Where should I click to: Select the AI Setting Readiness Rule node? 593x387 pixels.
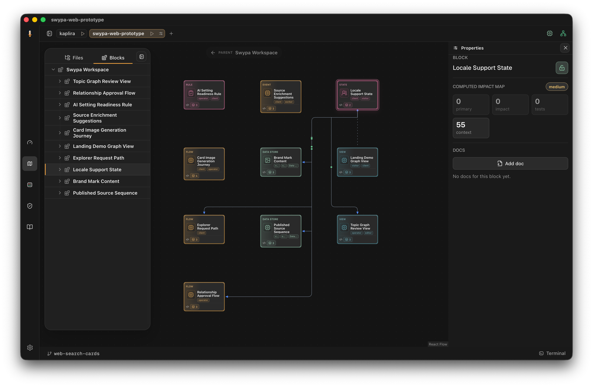204,95
